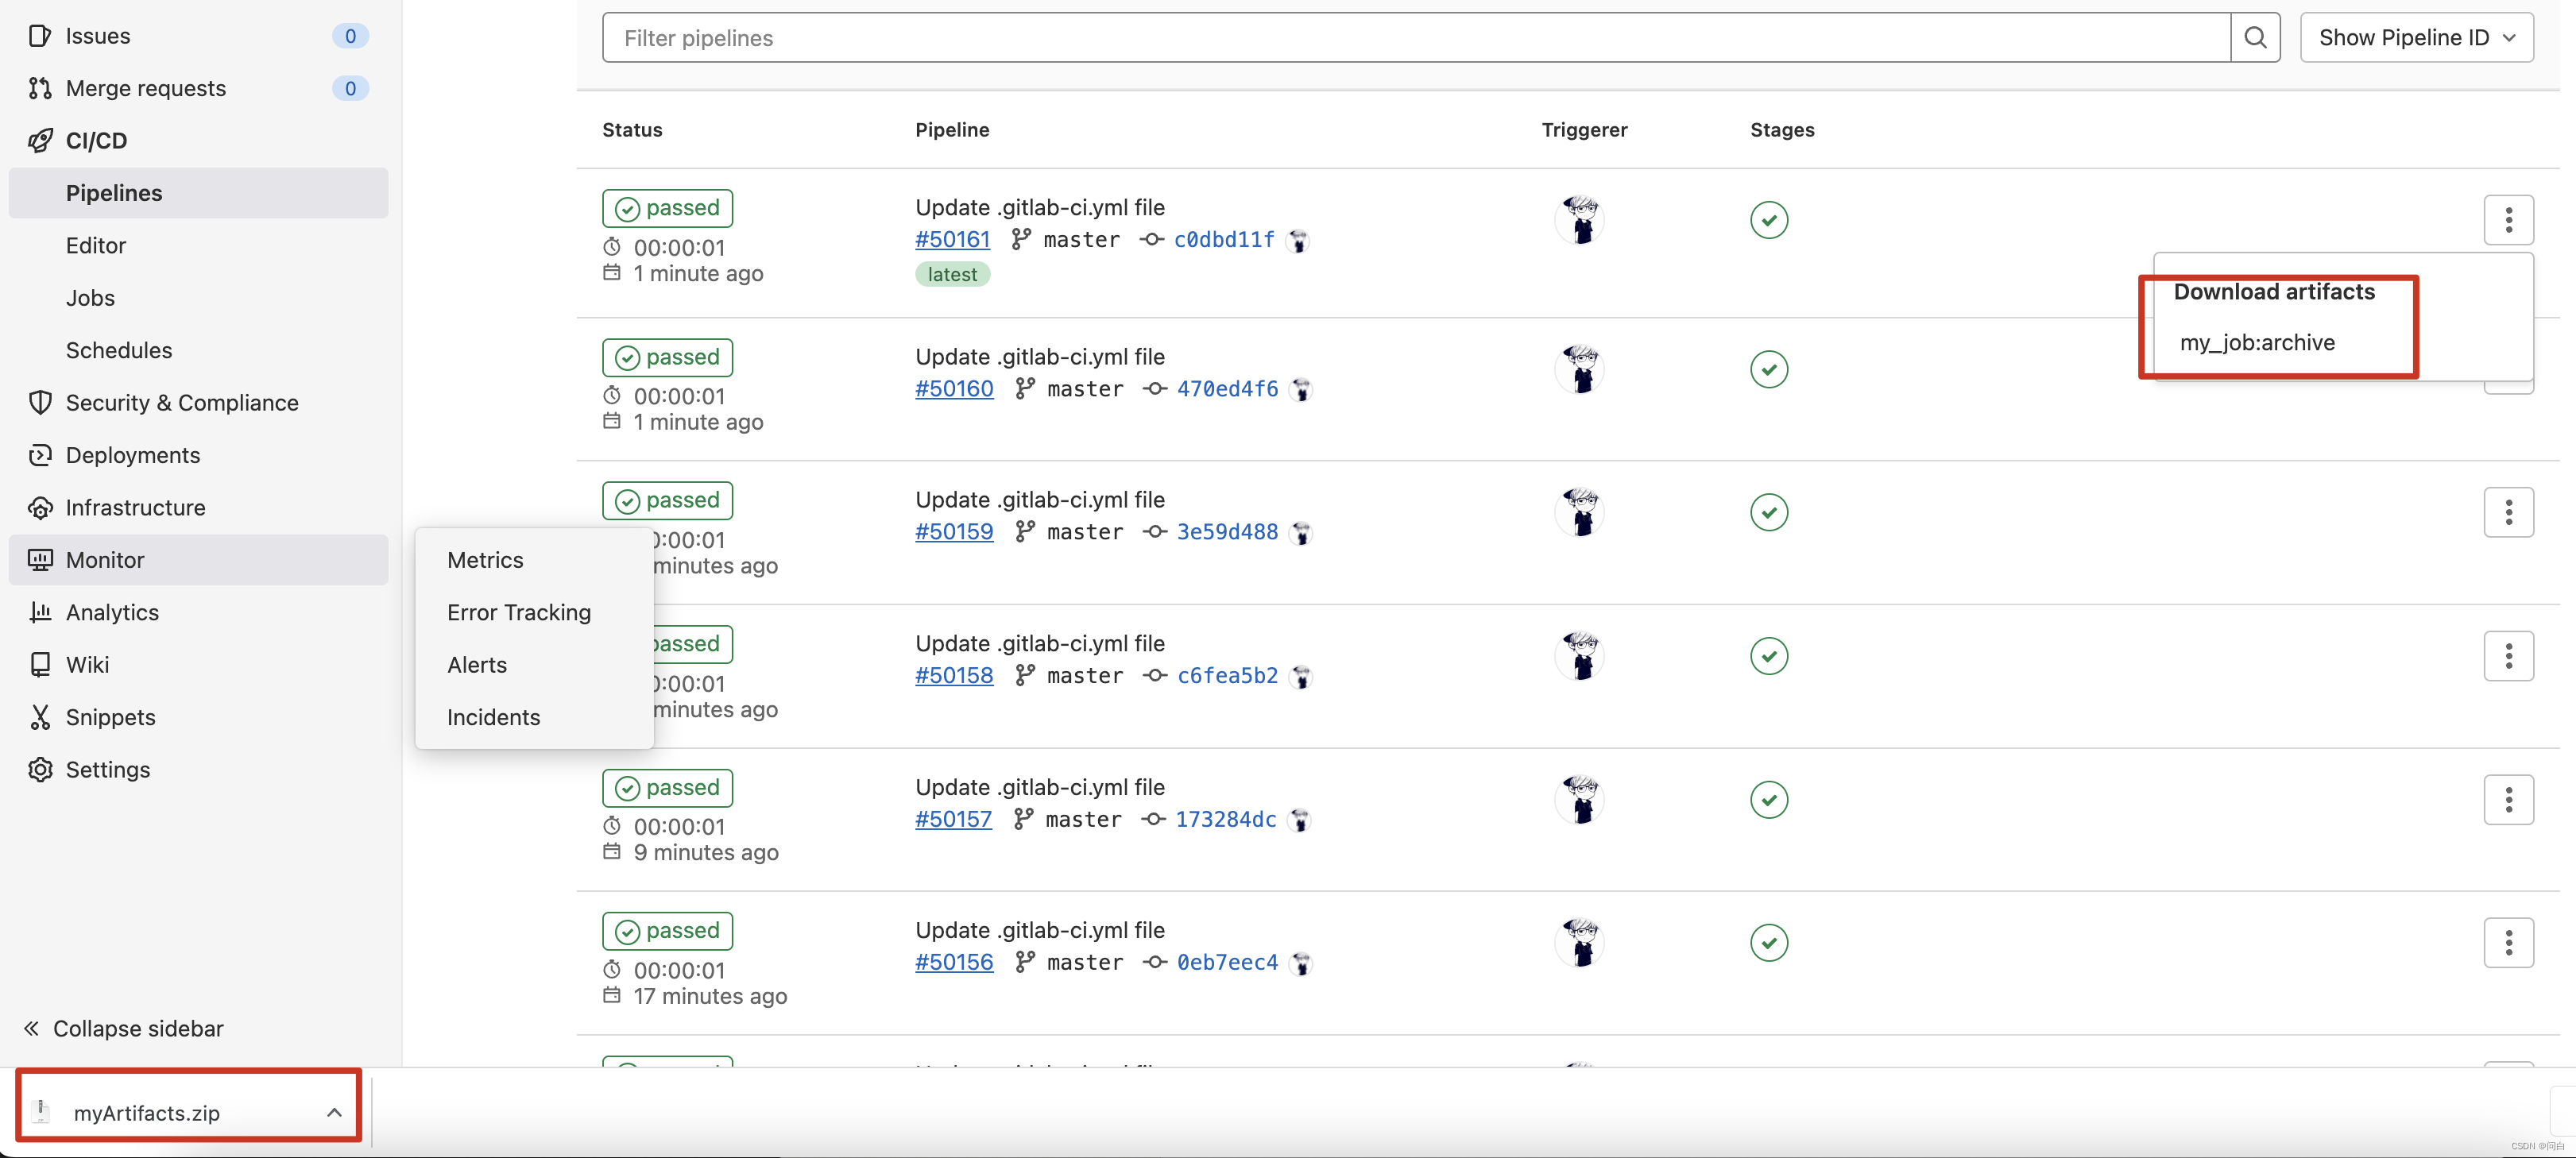Open the Analytics sidebar icon

pyautogui.click(x=40, y=612)
